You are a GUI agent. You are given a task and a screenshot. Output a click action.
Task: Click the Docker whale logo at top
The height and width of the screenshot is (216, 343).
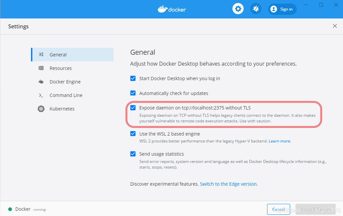coord(172,9)
